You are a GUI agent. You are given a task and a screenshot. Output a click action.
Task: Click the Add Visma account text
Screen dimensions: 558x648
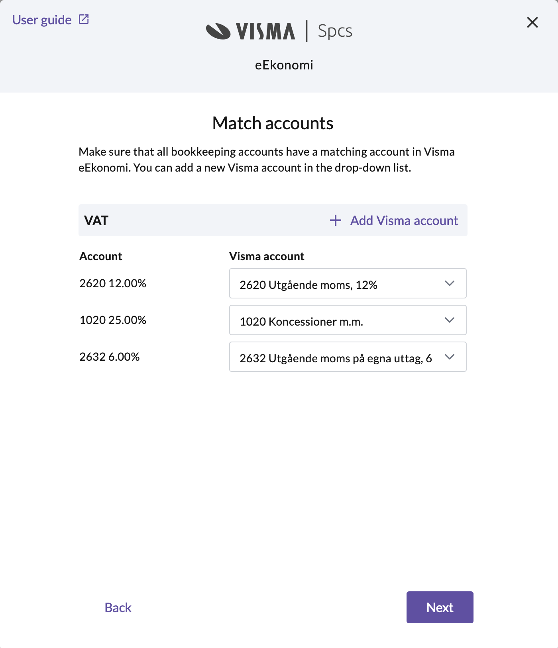[x=404, y=221]
